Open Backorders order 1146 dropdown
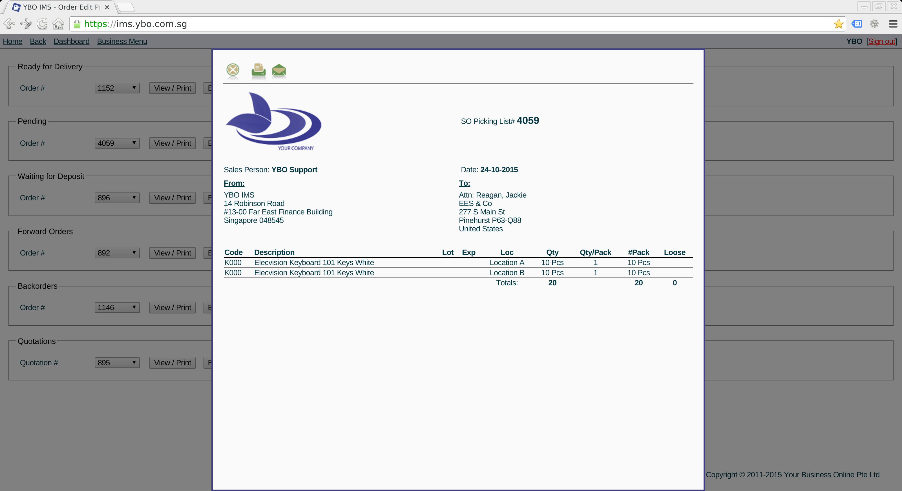 coord(117,308)
